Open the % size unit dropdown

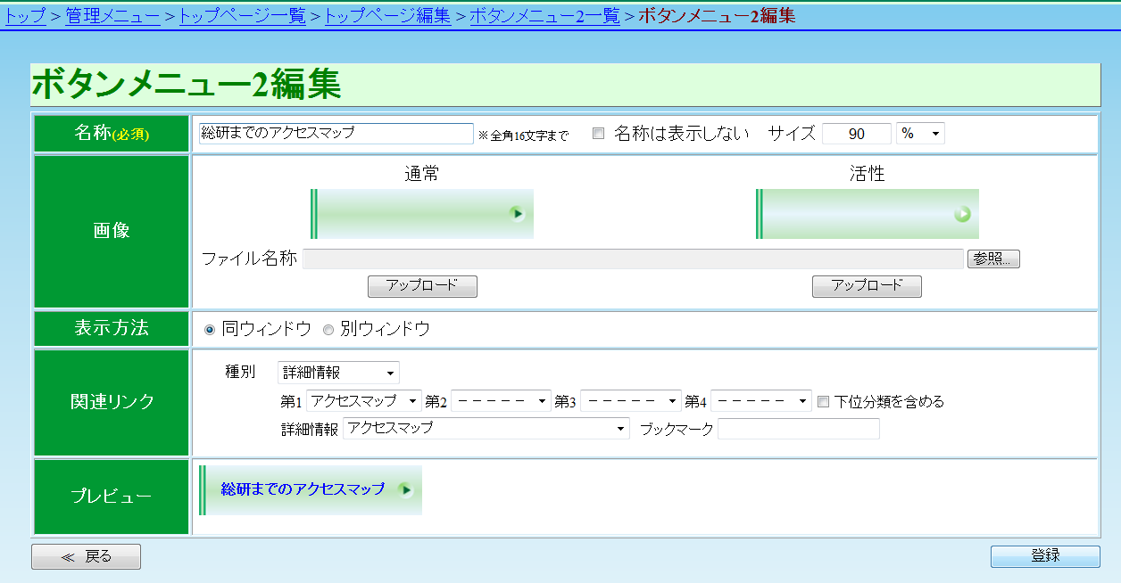(920, 134)
